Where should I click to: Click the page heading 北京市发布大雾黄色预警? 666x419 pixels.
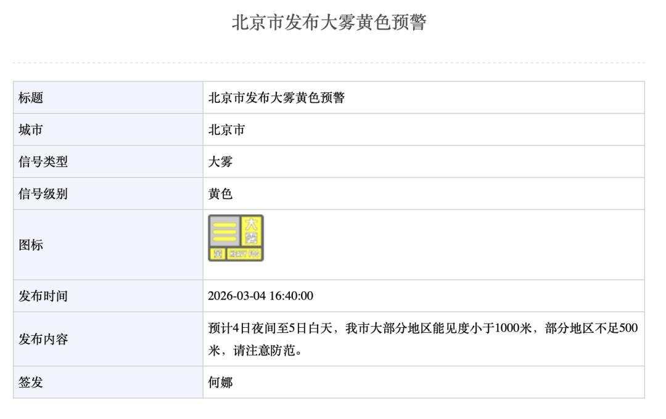pyautogui.click(x=329, y=23)
